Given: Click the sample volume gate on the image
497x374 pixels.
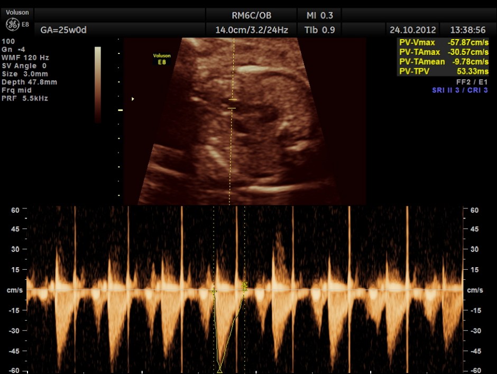Looking at the screenshot, I should click(x=232, y=104).
